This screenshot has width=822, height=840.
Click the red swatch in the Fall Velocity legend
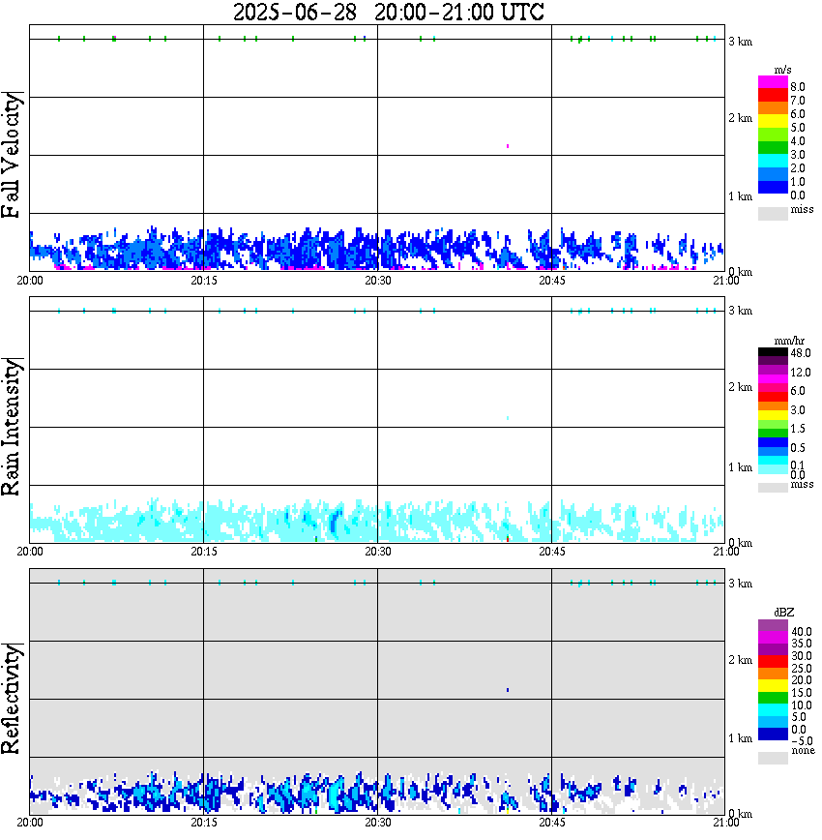tap(773, 95)
